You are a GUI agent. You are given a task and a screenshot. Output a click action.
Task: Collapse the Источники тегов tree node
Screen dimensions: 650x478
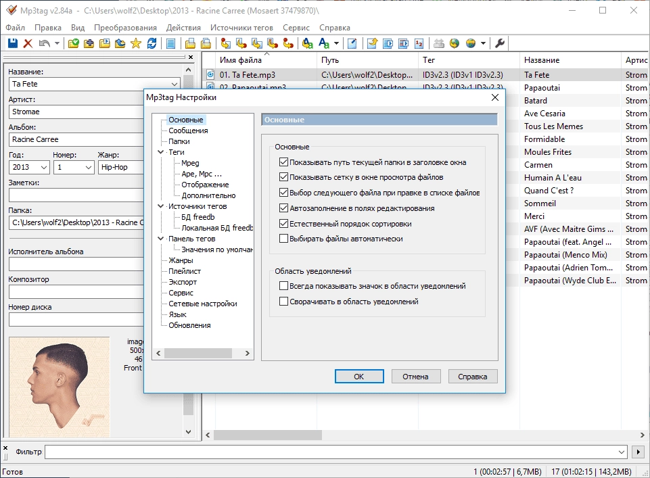(161, 206)
